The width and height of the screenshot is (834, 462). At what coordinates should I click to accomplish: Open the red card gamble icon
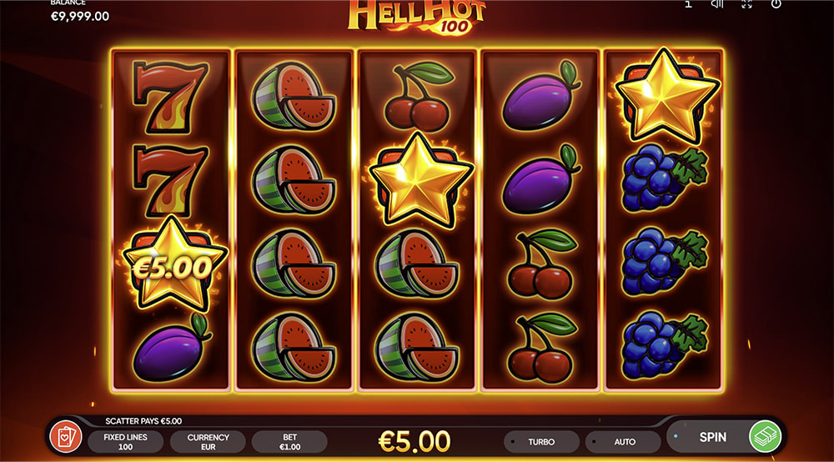[x=65, y=436]
